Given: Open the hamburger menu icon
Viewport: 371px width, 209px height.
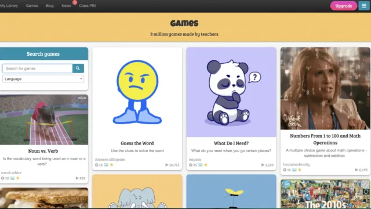Looking at the screenshot, I should (363, 6).
